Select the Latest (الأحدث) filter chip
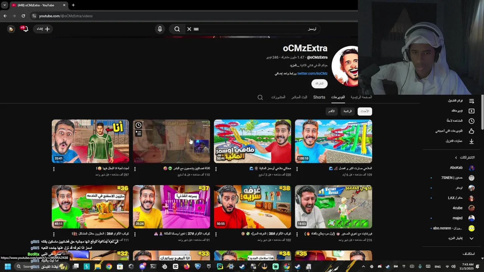 pos(365,111)
